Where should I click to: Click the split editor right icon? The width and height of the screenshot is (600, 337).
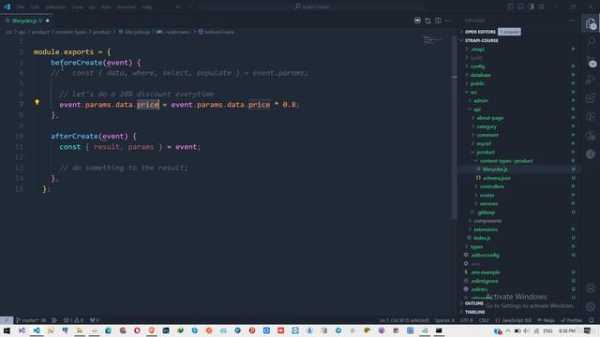click(x=438, y=21)
